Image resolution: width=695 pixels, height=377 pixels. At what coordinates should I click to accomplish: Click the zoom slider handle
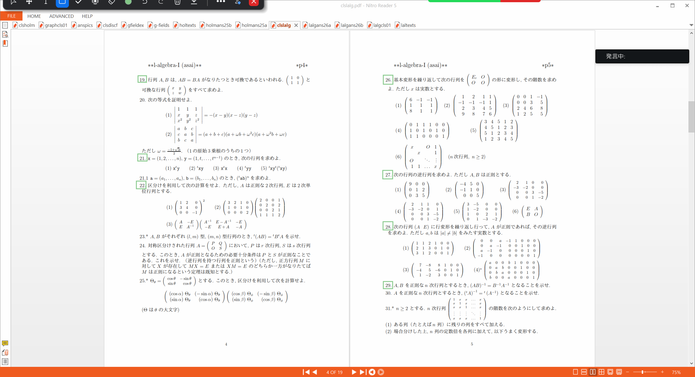642,372
